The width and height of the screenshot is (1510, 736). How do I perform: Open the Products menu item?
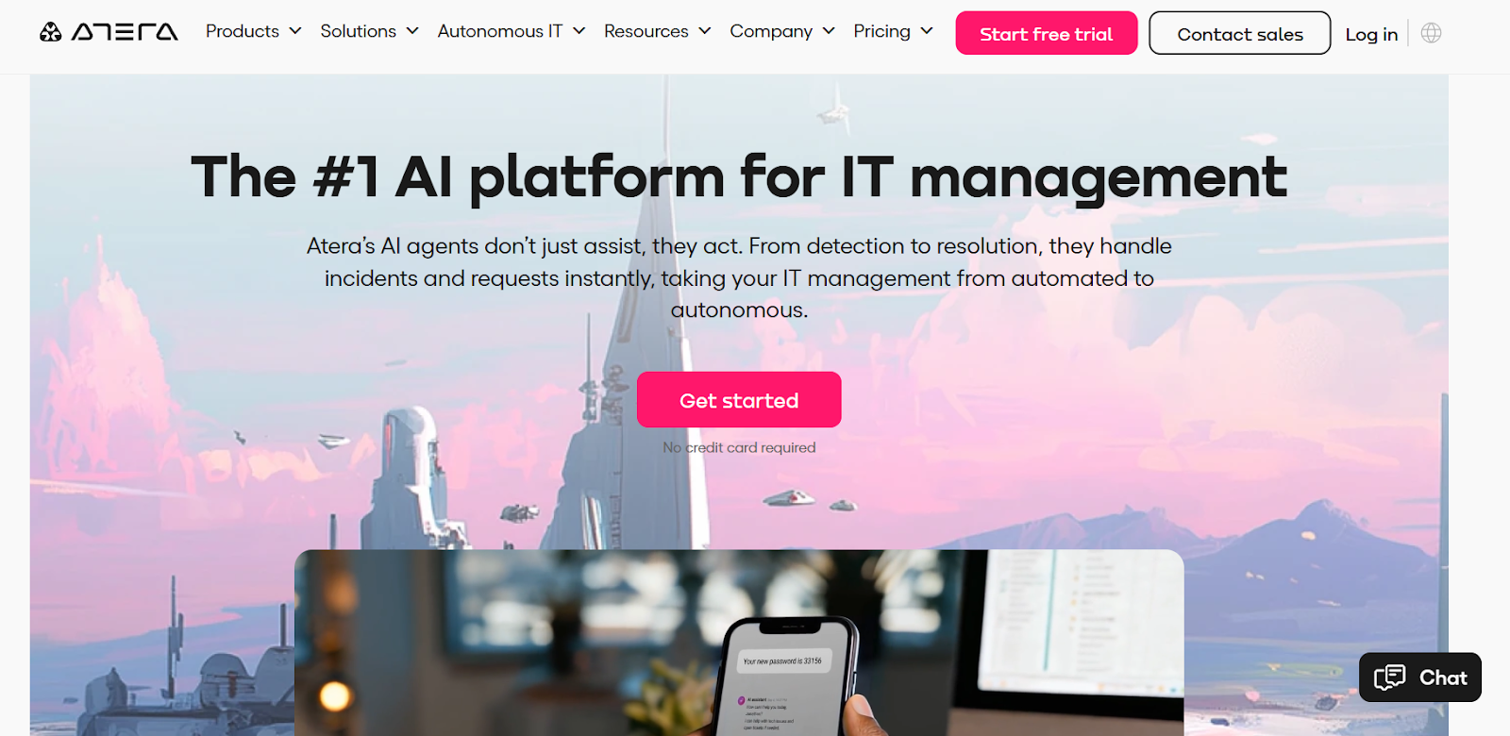click(x=243, y=31)
